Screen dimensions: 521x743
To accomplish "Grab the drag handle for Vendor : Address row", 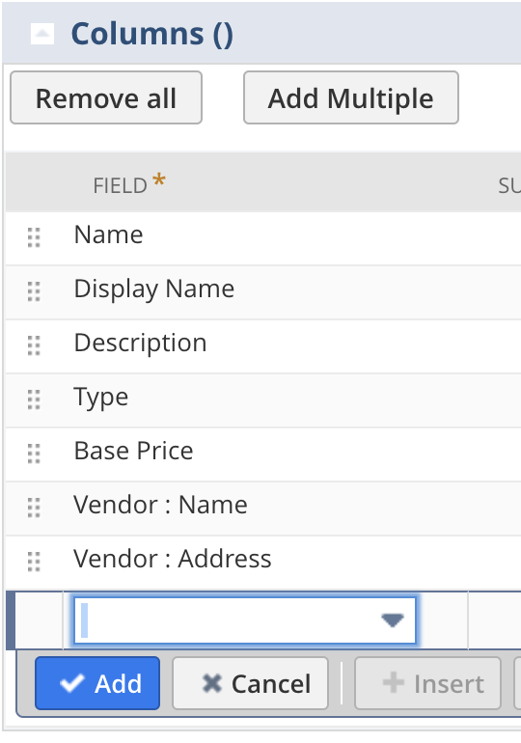I will [34, 562].
